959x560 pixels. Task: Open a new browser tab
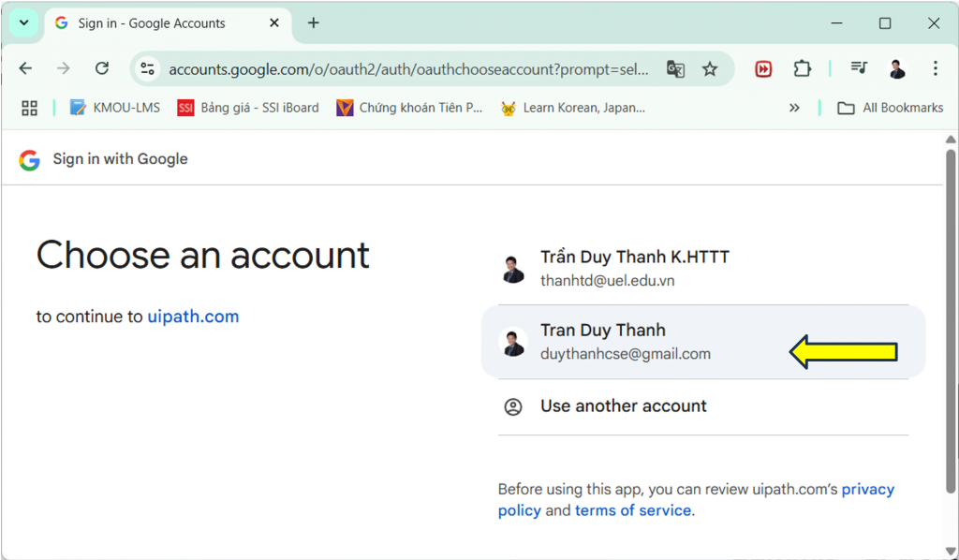[x=313, y=23]
